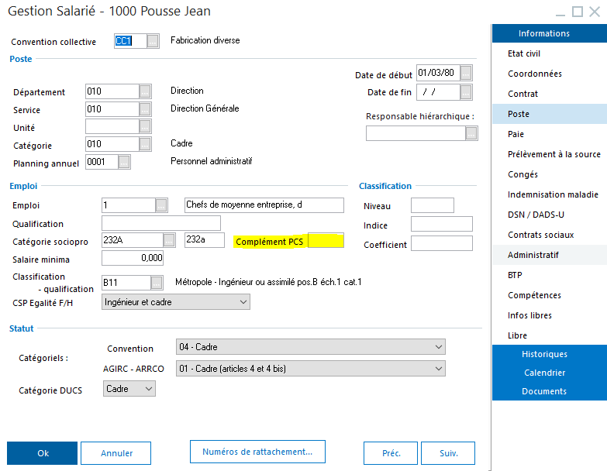The width and height of the screenshot is (607, 471).
Task: Open the Paie section
Action: [x=516, y=134]
